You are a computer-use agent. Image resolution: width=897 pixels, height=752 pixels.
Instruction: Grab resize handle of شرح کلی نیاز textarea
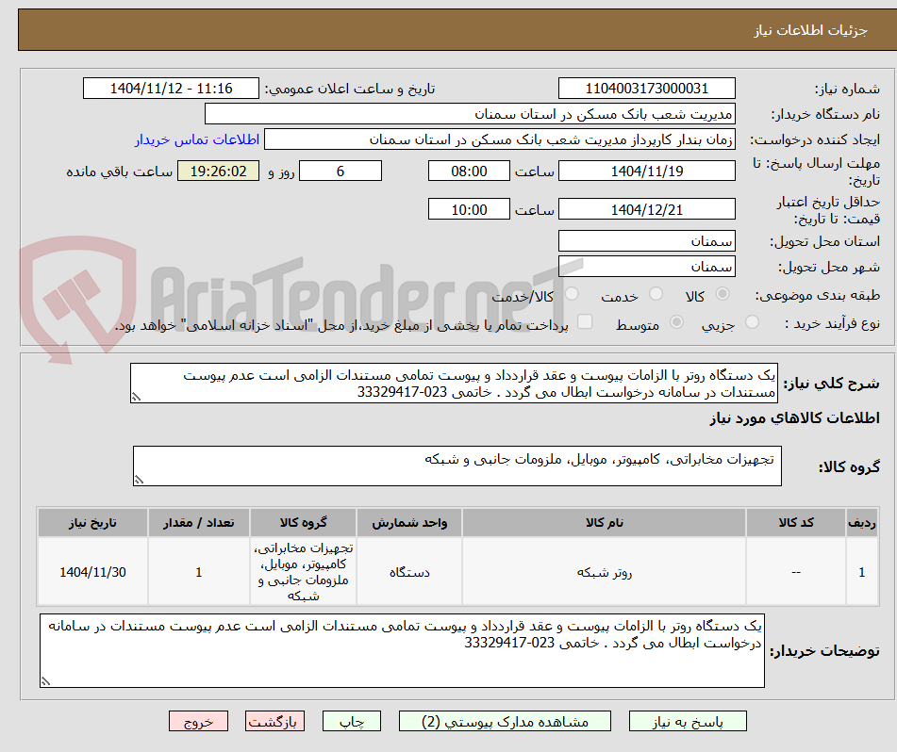pyautogui.click(x=136, y=397)
